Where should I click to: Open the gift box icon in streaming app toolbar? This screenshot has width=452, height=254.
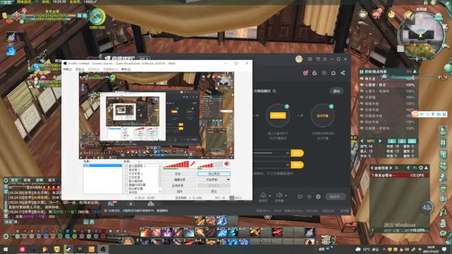tap(306, 73)
